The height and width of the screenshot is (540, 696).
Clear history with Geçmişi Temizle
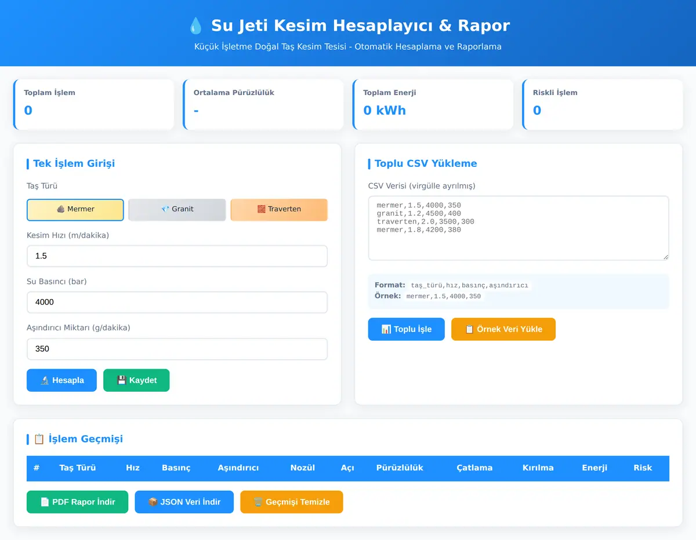292,502
